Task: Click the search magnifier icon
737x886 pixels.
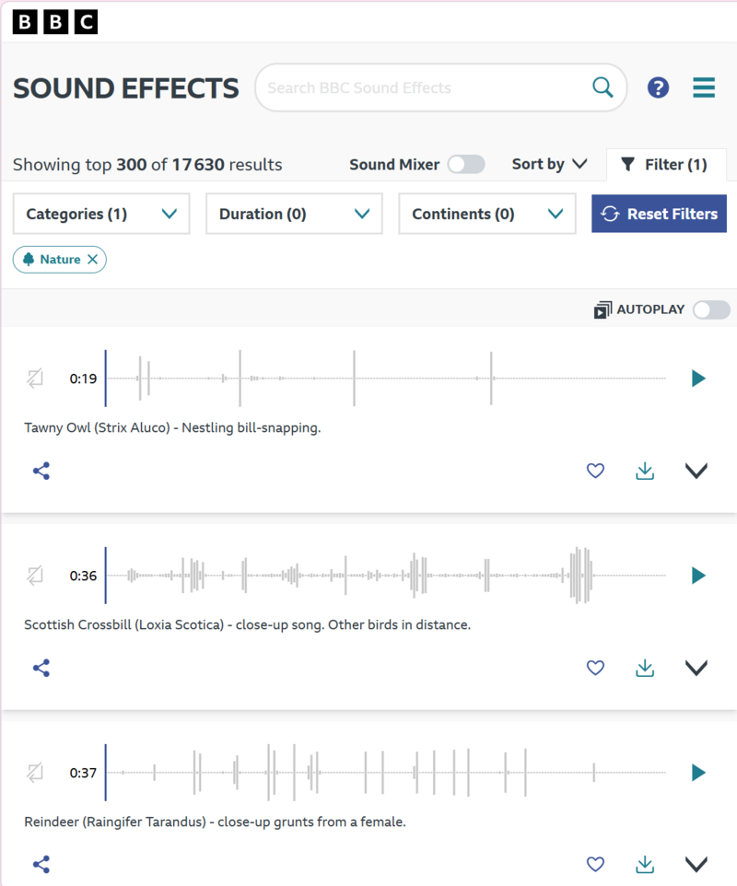Action: pos(602,87)
